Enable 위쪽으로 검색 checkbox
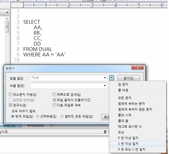The width and height of the screenshot is (169, 154). [x=54, y=94]
